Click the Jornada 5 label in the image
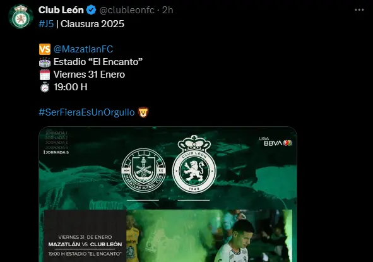 tap(56, 152)
